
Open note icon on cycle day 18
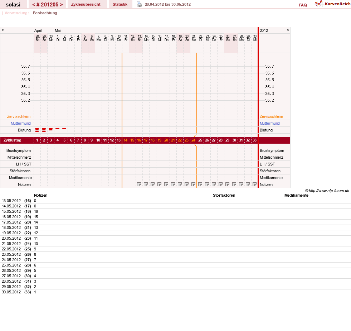click(x=153, y=184)
